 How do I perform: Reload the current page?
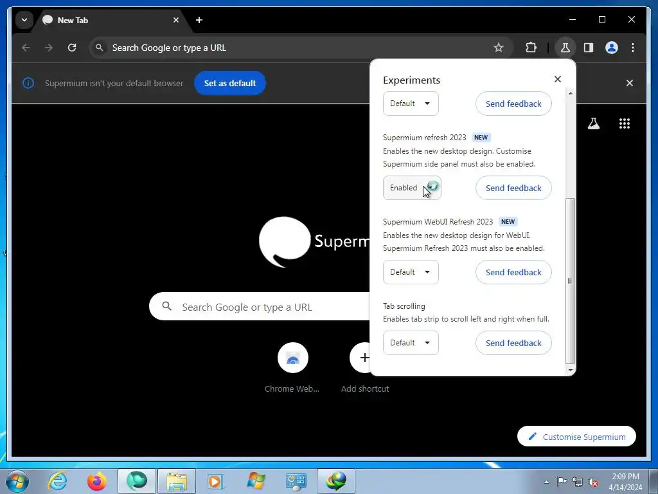coord(72,48)
